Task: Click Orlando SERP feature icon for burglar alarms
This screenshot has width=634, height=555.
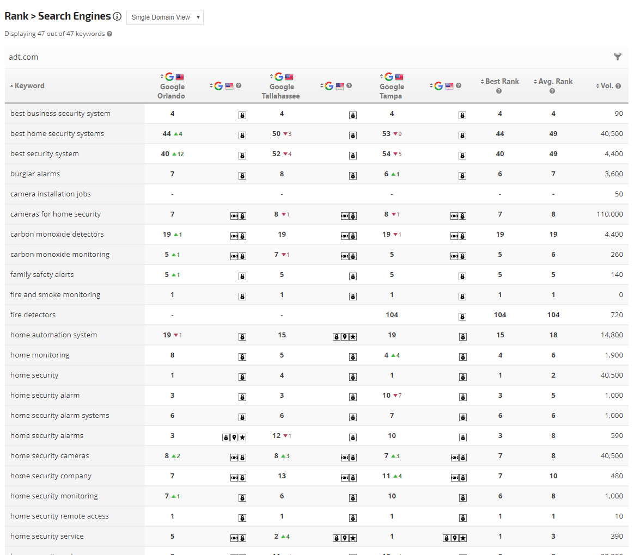Action: point(242,176)
